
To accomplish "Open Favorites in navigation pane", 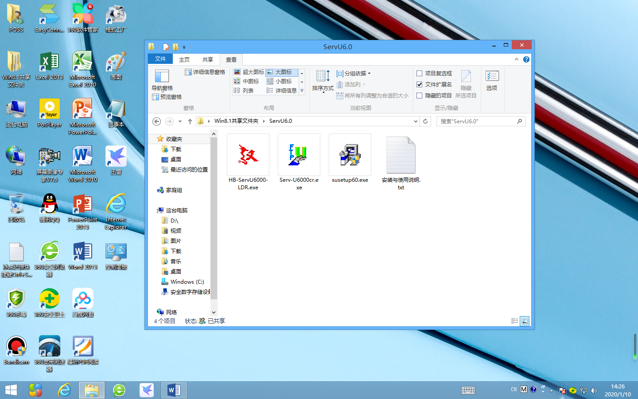I will (x=174, y=139).
